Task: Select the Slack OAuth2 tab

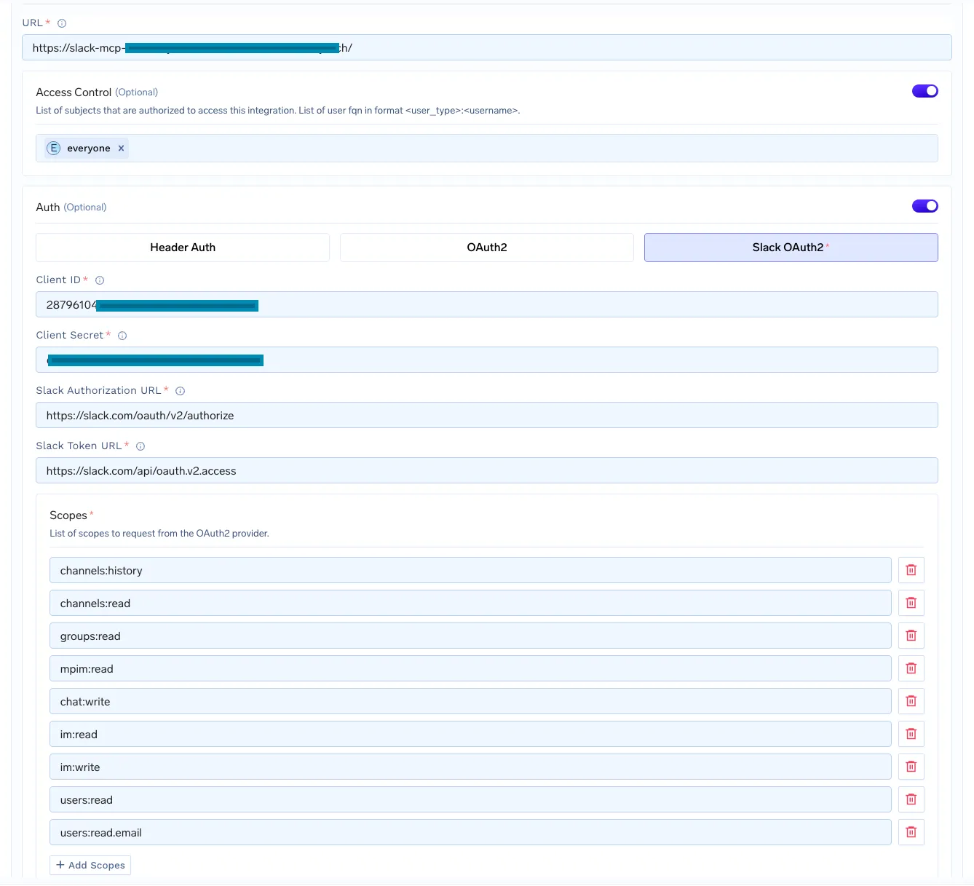Action: tap(791, 248)
